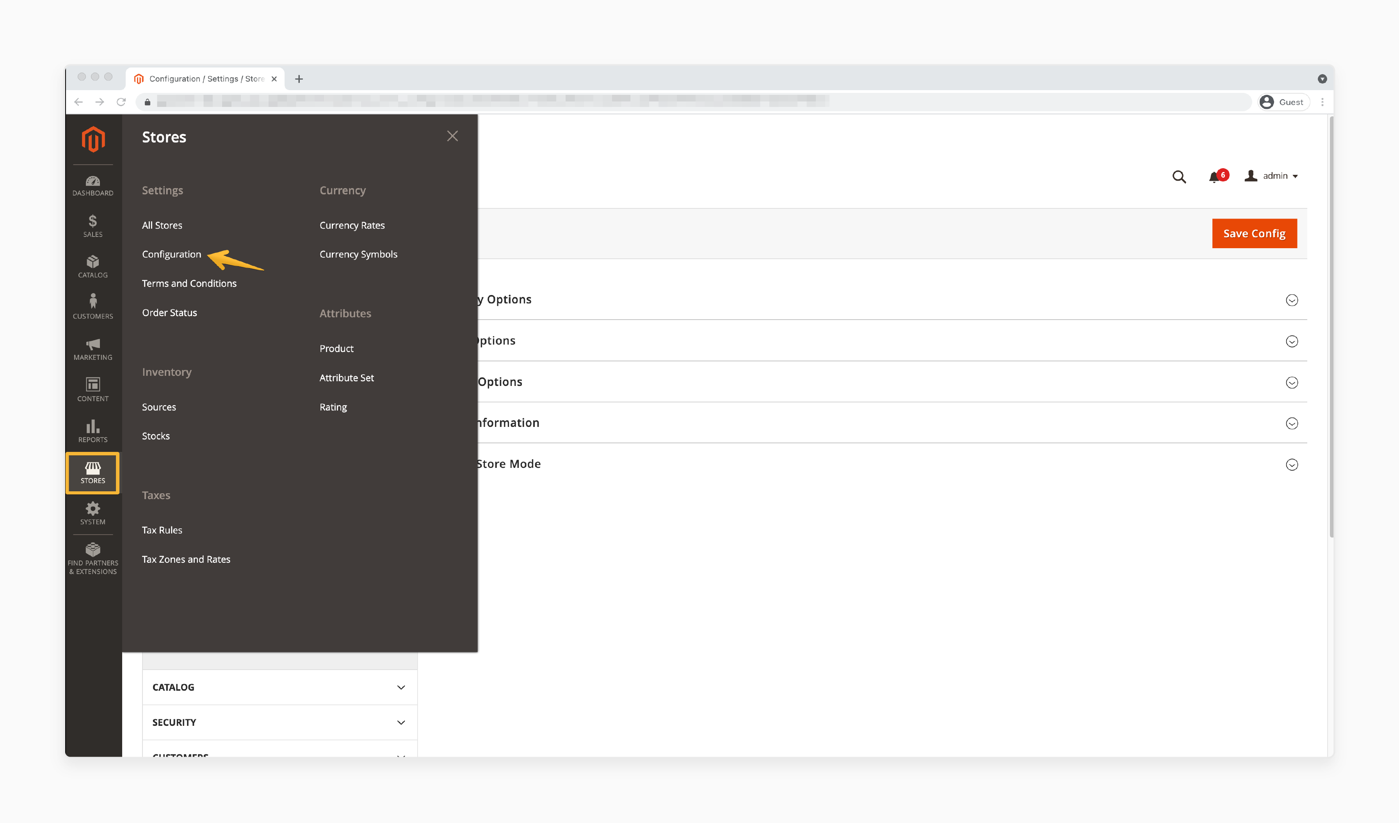
Task: Close the Stores flyout panel
Action: pyautogui.click(x=452, y=136)
